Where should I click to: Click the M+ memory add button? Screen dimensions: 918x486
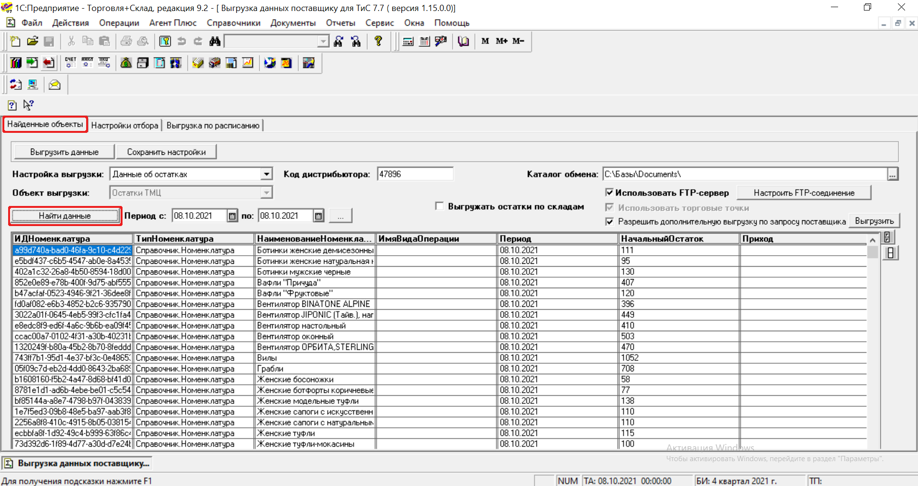(x=501, y=42)
